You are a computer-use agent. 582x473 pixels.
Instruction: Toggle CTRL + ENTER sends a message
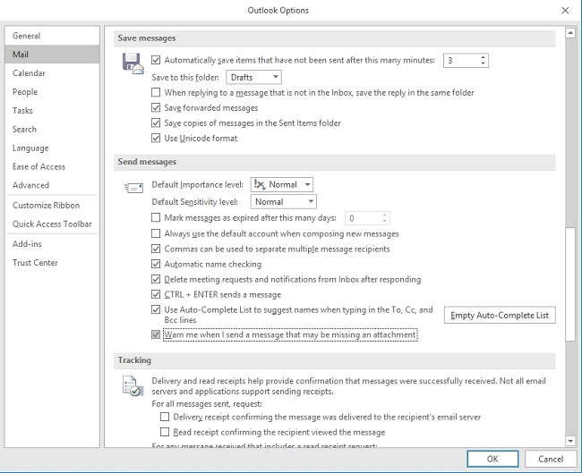click(156, 294)
